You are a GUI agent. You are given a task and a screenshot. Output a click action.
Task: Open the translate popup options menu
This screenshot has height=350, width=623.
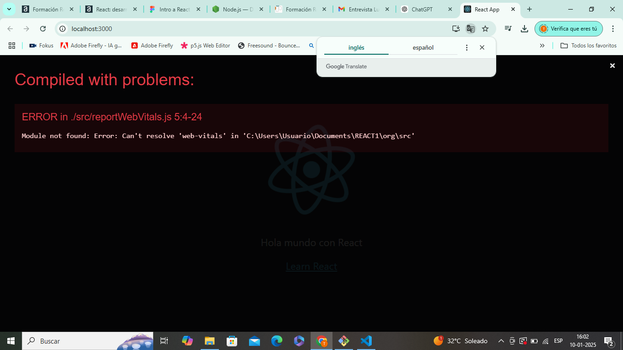(467, 47)
